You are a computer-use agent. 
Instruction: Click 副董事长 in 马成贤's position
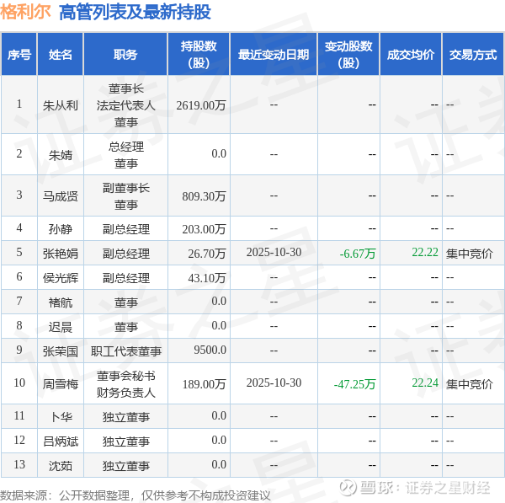pyautogui.click(x=126, y=188)
